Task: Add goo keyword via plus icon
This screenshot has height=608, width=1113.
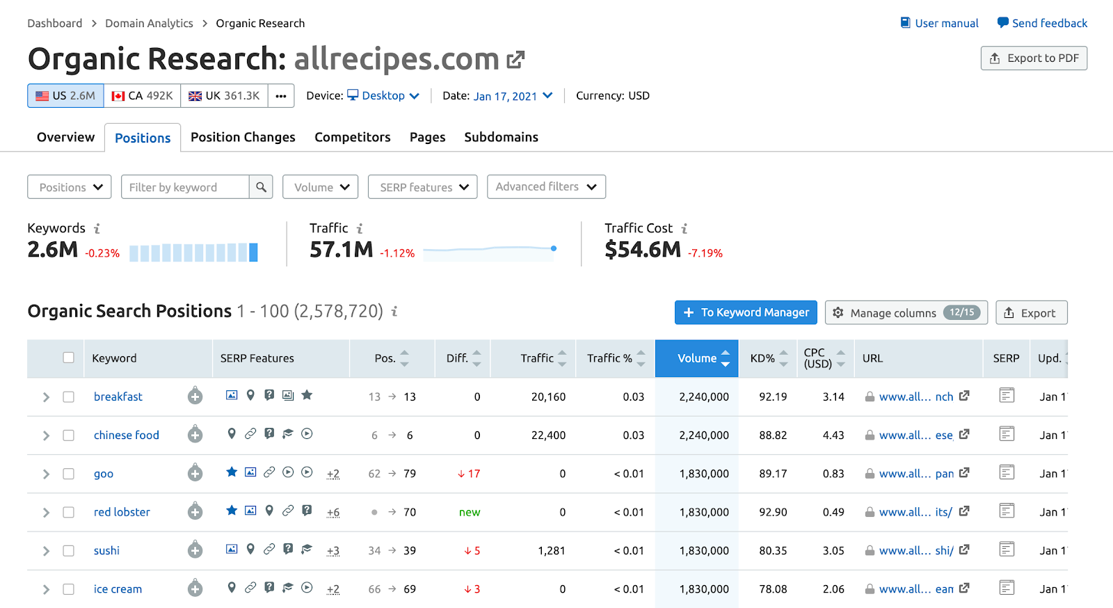Action: [195, 474]
